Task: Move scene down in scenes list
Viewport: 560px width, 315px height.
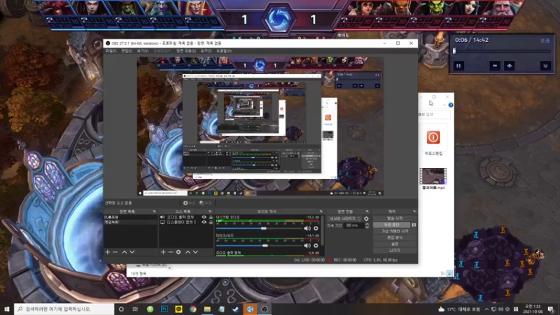Action: [132, 252]
